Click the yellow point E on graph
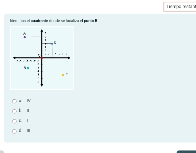196x153 pixels. click(63, 75)
